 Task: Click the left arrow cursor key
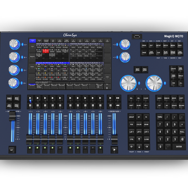pos(132,147)
